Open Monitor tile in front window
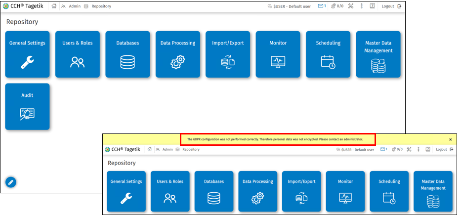 (345, 191)
